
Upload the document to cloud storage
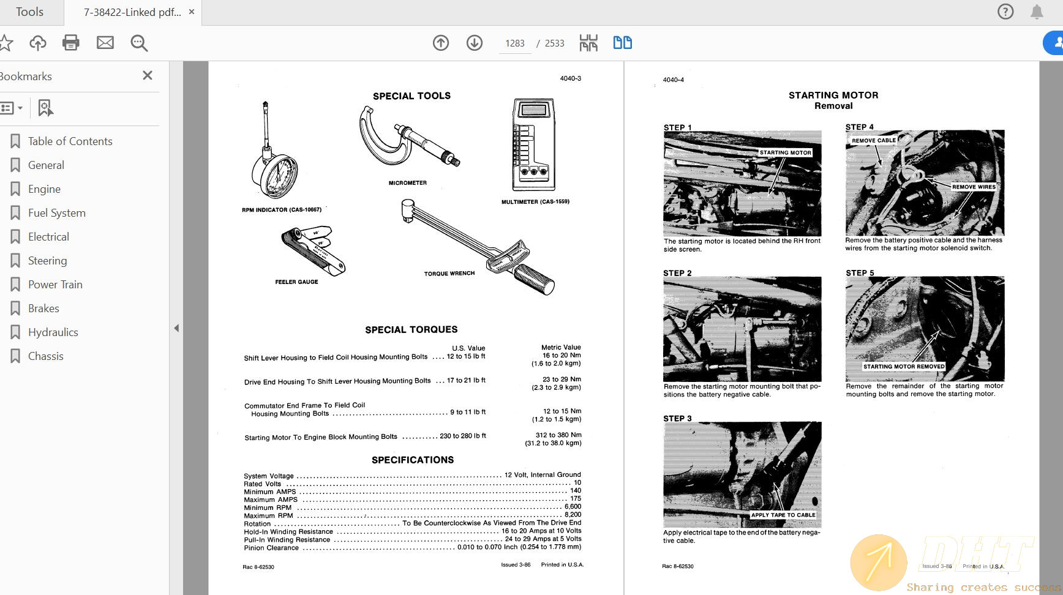pos(37,43)
